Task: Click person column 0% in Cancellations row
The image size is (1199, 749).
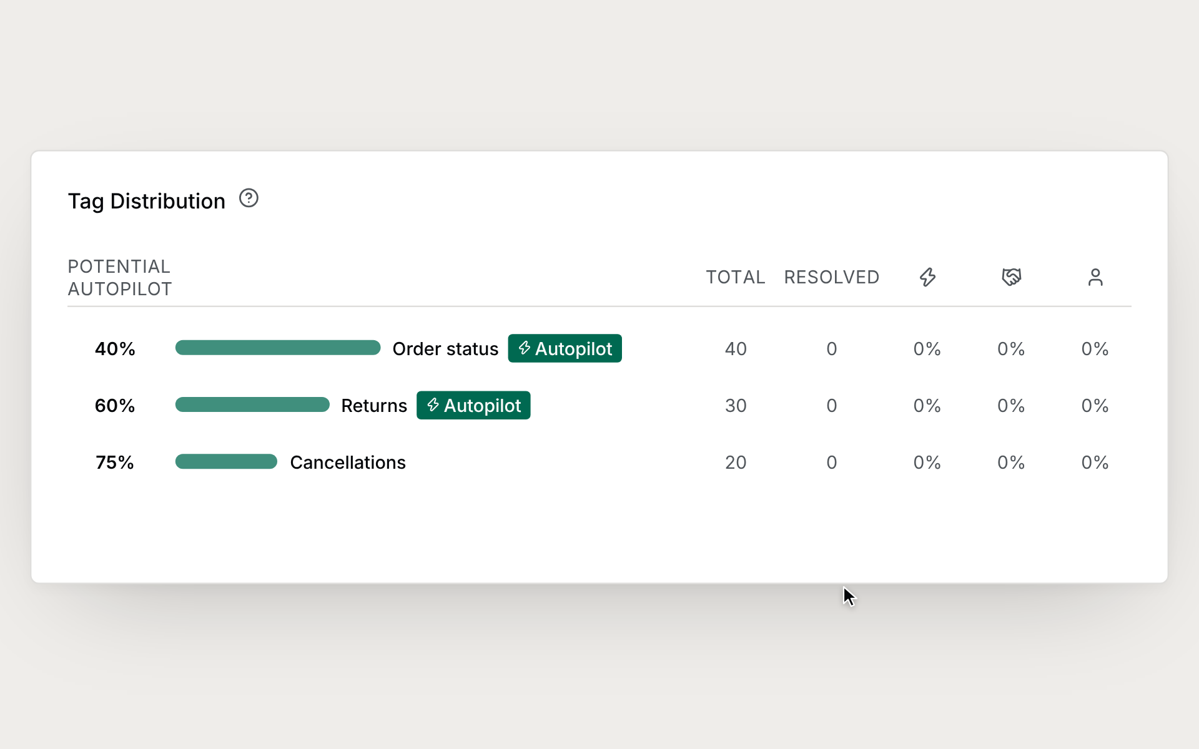Action: click(1095, 463)
